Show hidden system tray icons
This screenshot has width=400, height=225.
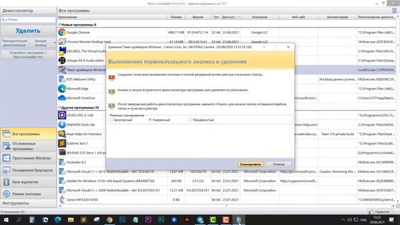343,219
